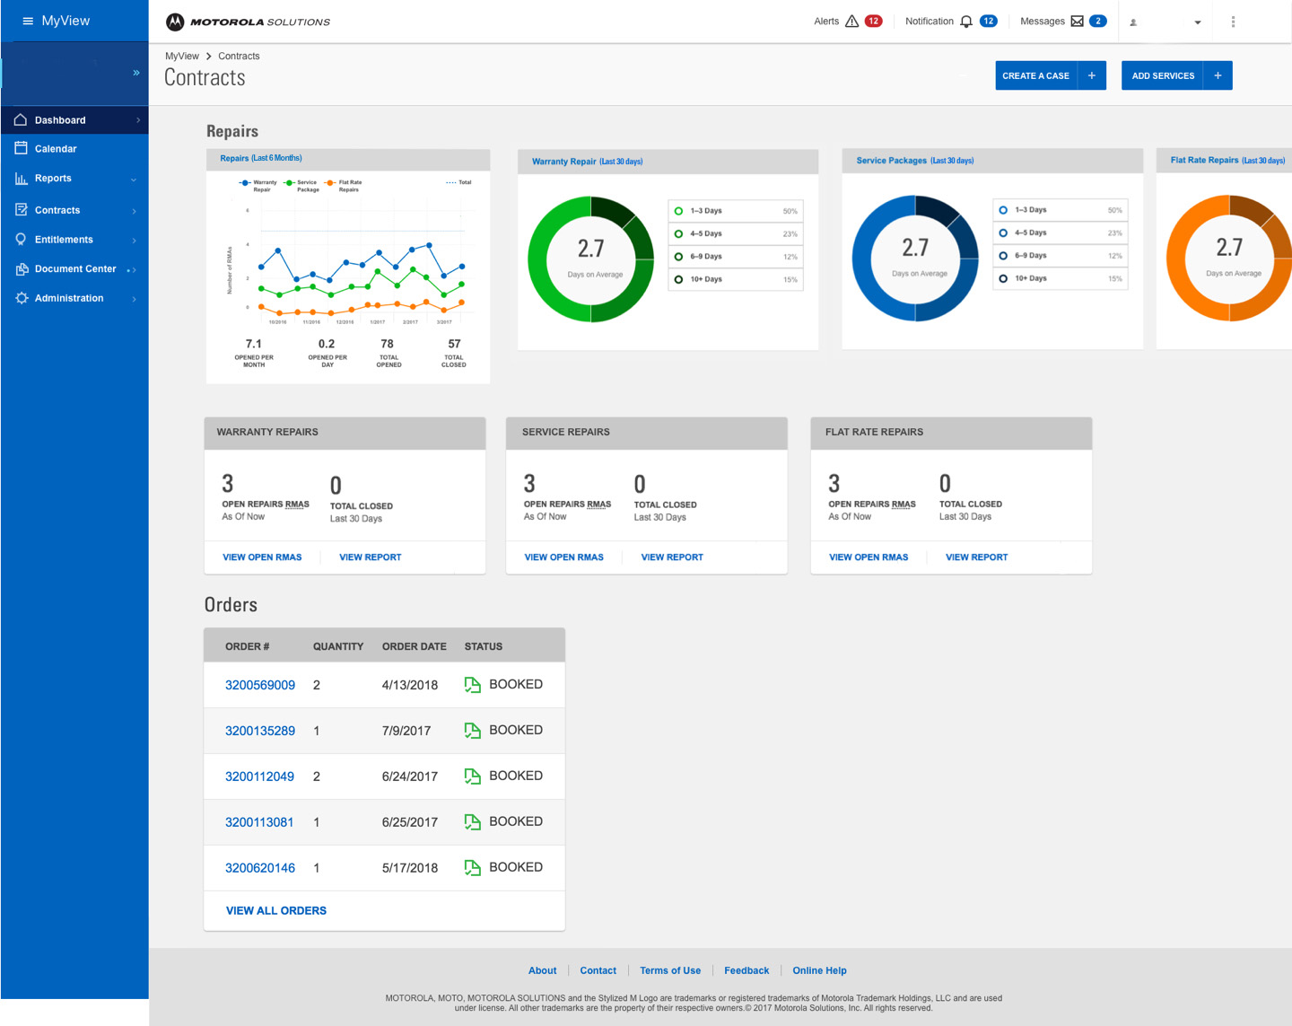Select 4–5 Days option in Warranty Repair
The width and height of the screenshot is (1292, 1026).
679,233
